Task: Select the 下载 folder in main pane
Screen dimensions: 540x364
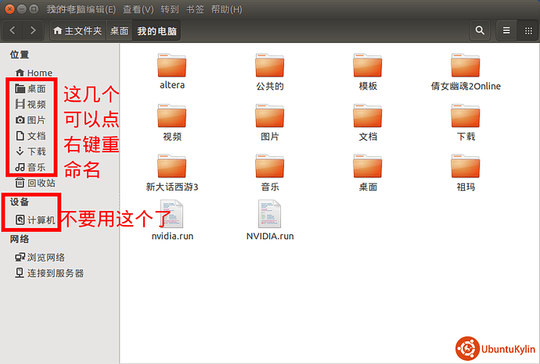Action: (466, 123)
